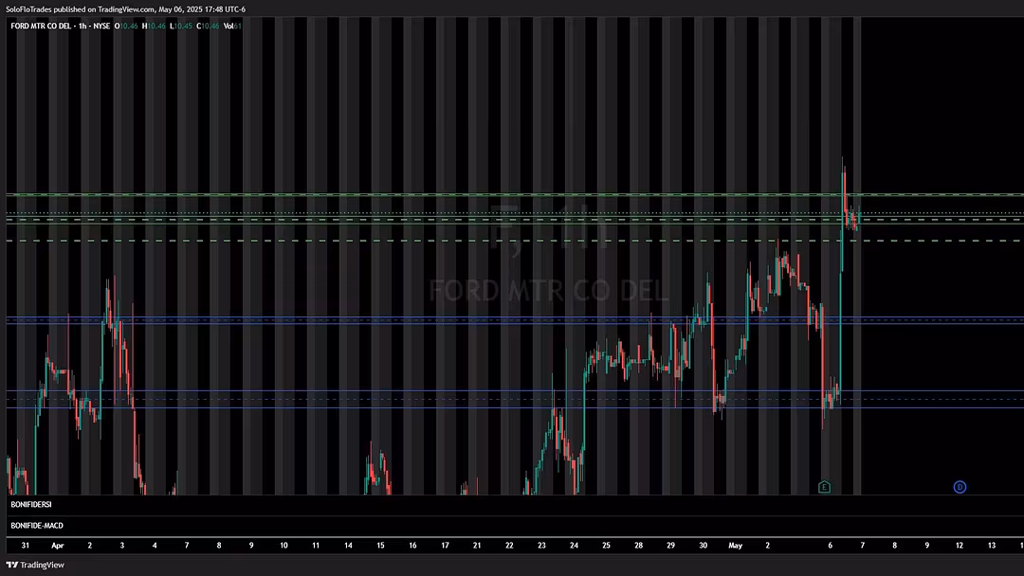Click the '6' date label on time axis
This screenshot has height=576, width=1024.
point(830,546)
